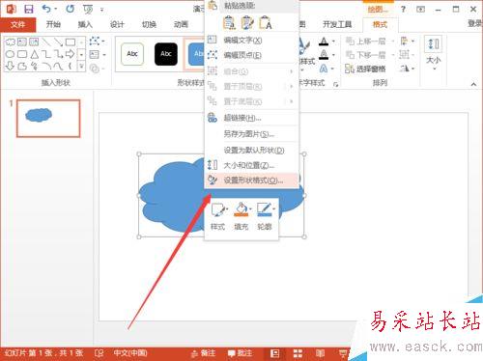The width and height of the screenshot is (483, 361).
Task: Save the presentation from quick access toolbar
Action: (x=29, y=9)
